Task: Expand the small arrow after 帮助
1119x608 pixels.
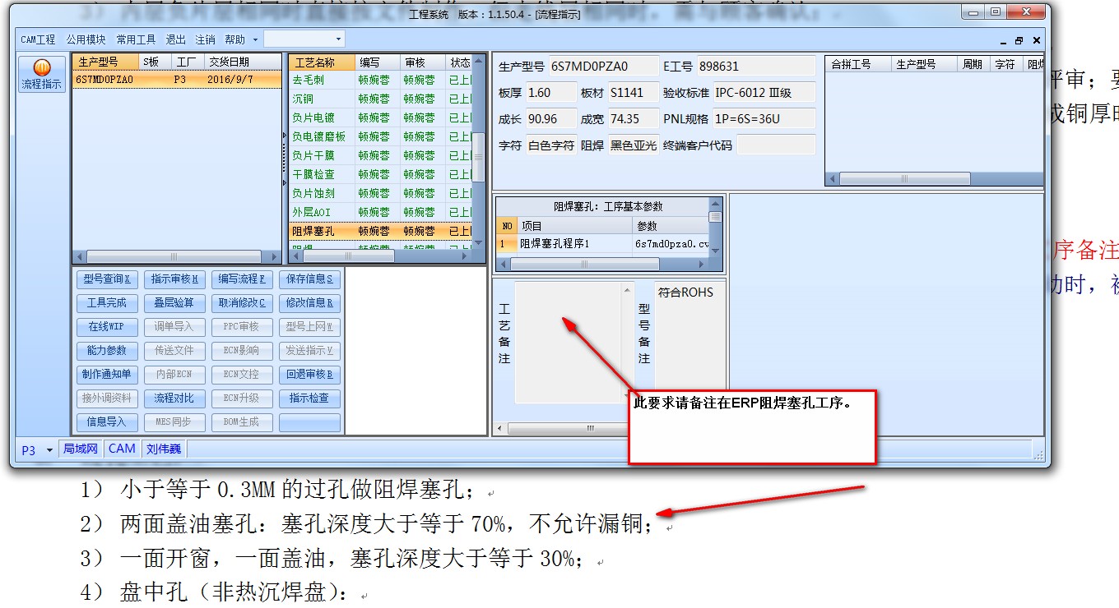Action: (x=255, y=39)
